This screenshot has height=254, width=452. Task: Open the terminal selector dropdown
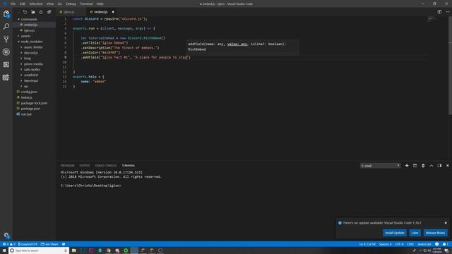pyautogui.click(x=380, y=166)
